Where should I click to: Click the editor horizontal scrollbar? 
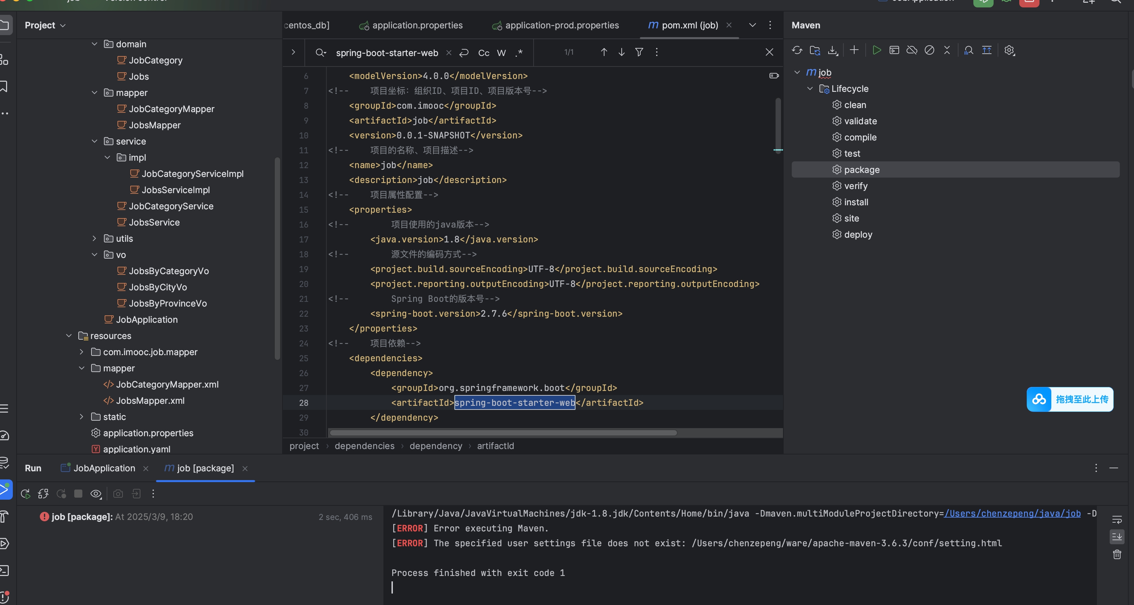[x=503, y=433]
